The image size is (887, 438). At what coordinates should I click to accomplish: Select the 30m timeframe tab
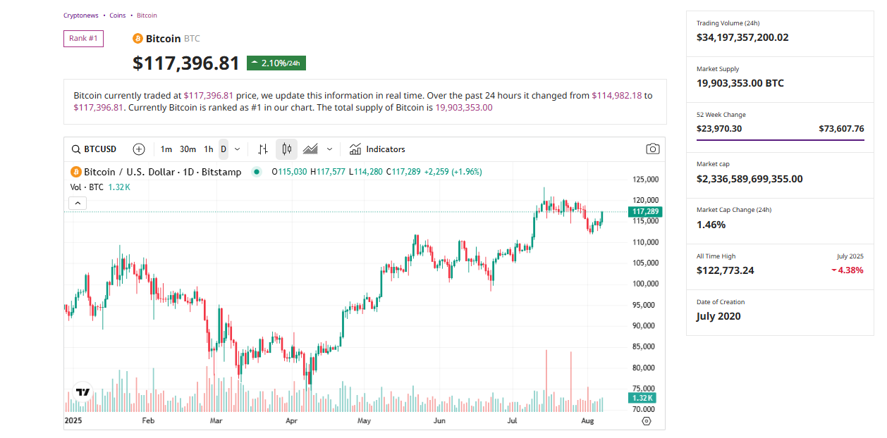(x=187, y=149)
